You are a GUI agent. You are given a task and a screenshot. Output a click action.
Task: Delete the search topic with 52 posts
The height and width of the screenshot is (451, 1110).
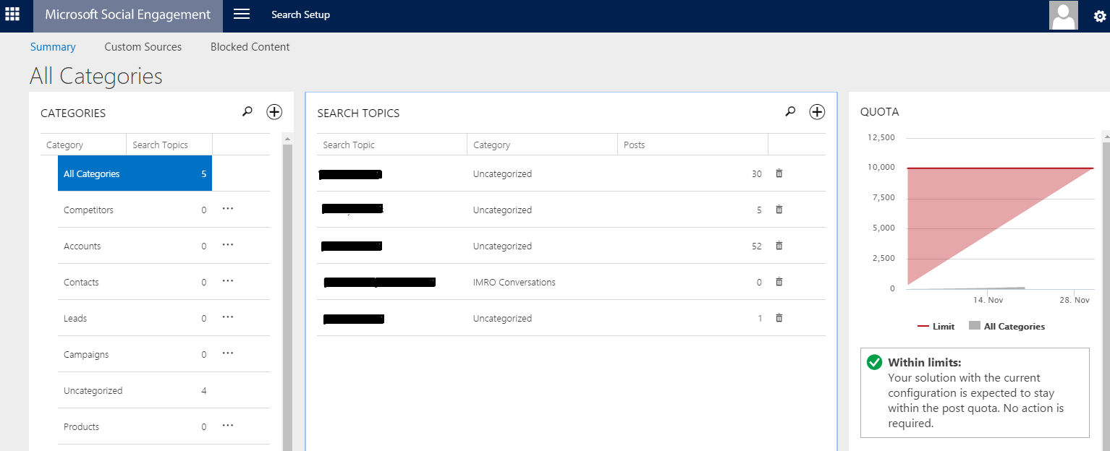tap(779, 246)
